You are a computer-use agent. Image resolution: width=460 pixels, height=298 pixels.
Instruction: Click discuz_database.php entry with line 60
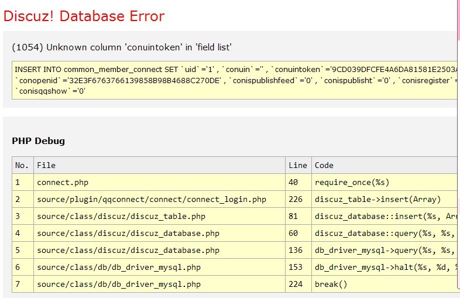click(128, 233)
